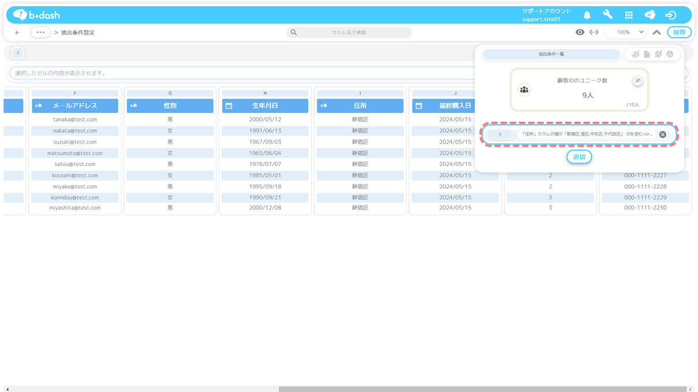Open the apps grid menu
Viewport: 698px width, 392px height.
pos(629,16)
